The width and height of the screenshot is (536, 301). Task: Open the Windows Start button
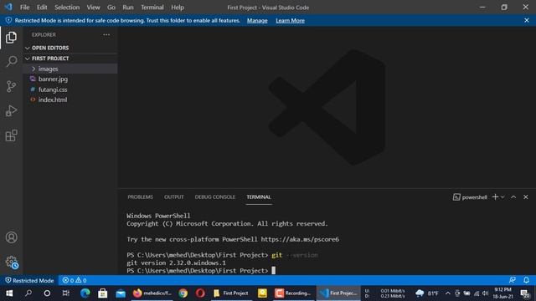click(9, 293)
